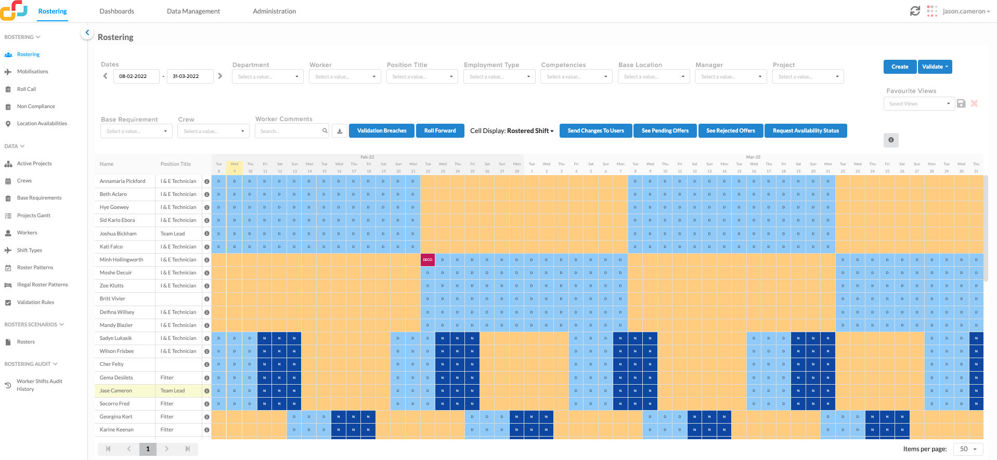Open the Competencies dropdown
997x460 pixels.
[576, 77]
